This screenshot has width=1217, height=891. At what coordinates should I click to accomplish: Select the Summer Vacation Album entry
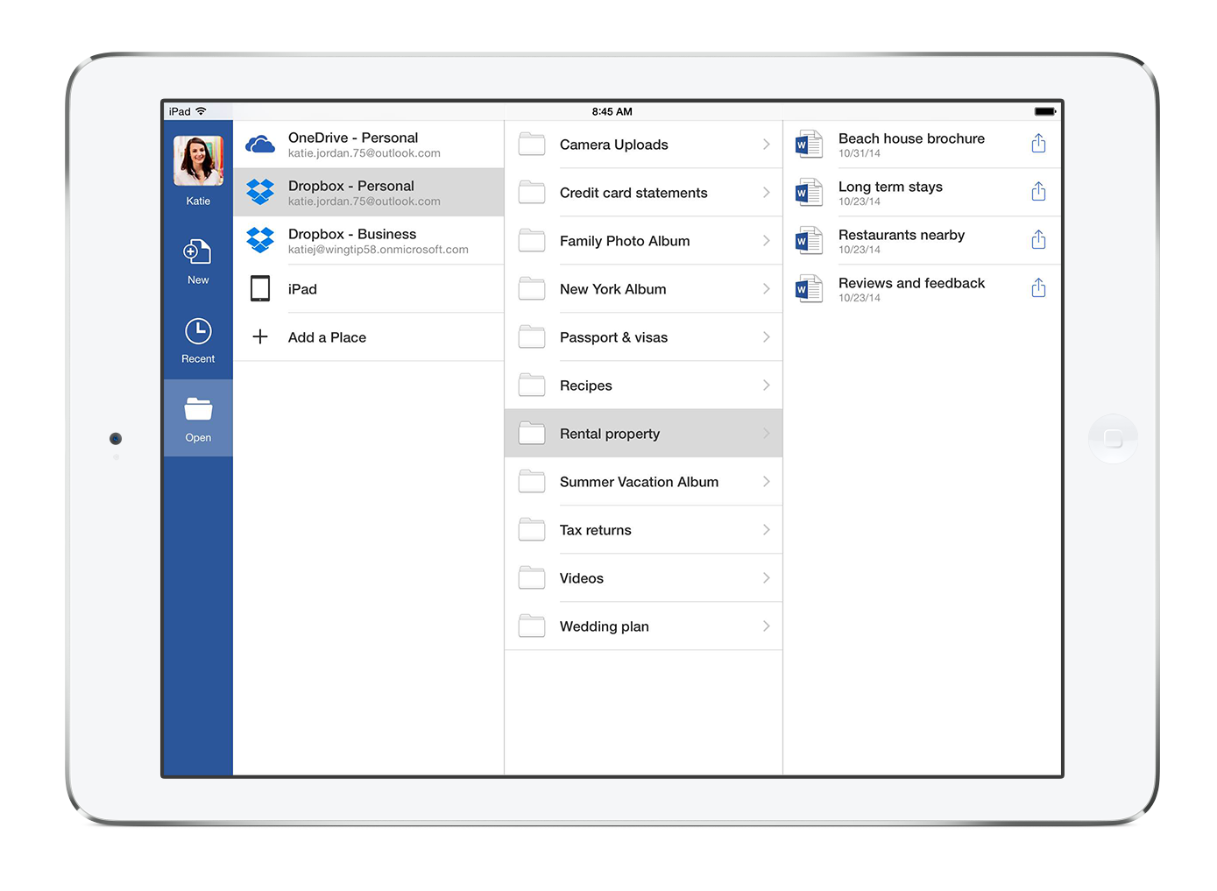tap(639, 481)
